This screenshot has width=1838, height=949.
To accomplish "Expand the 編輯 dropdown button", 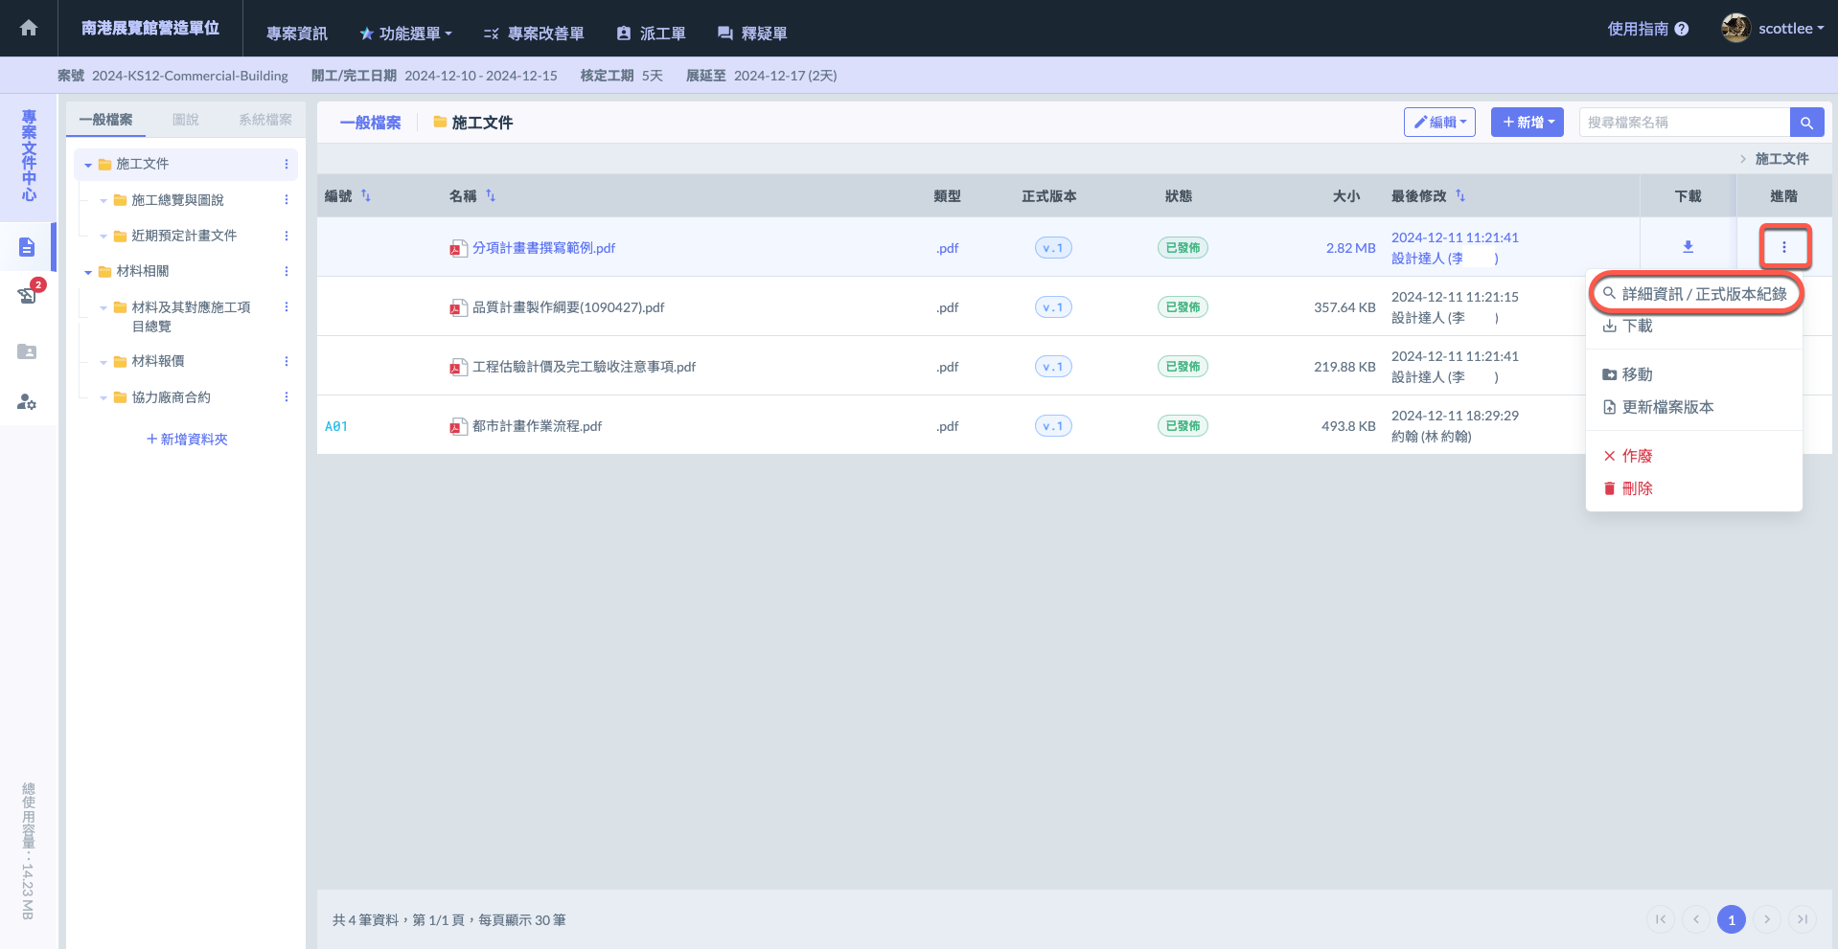I will pyautogui.click(x=1439, y=123).
